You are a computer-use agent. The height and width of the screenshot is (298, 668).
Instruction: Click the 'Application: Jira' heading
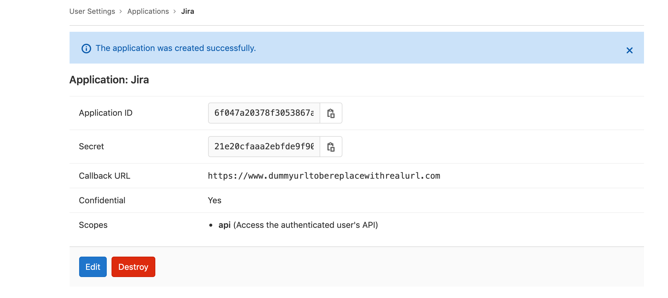(x=109, y=80)
